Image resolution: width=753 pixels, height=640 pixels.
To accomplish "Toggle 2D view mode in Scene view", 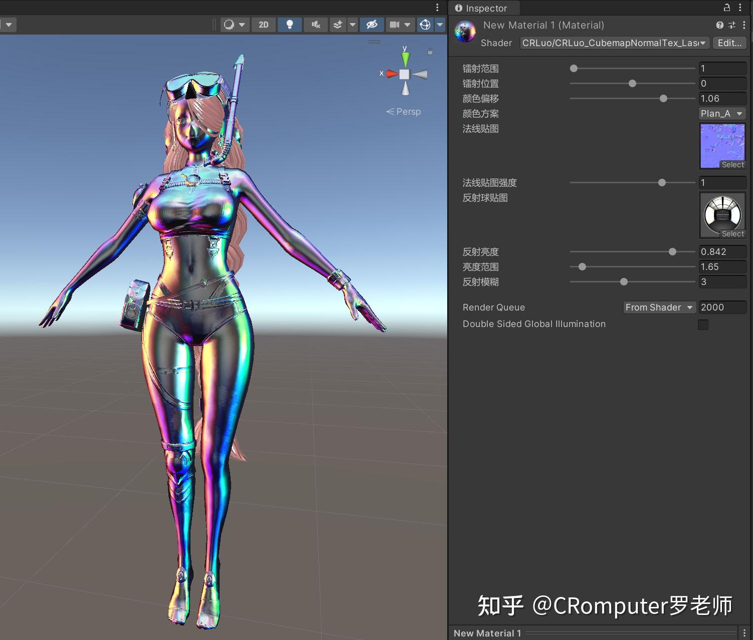I will point(264,25).
